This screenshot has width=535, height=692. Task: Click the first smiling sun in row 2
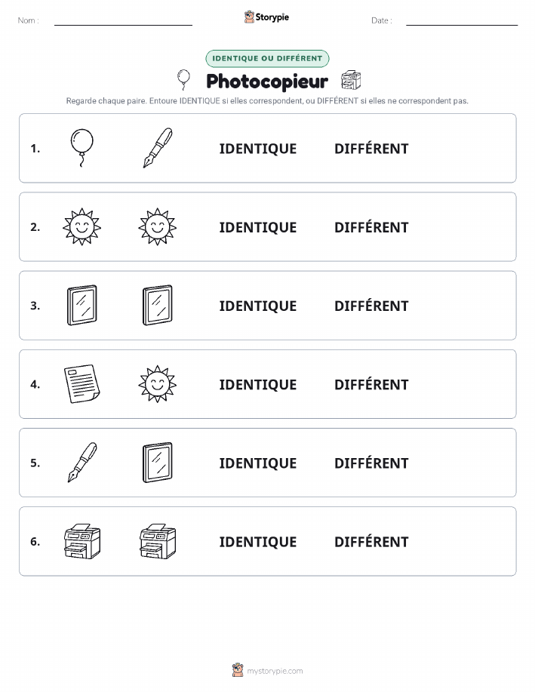(82, 227)
